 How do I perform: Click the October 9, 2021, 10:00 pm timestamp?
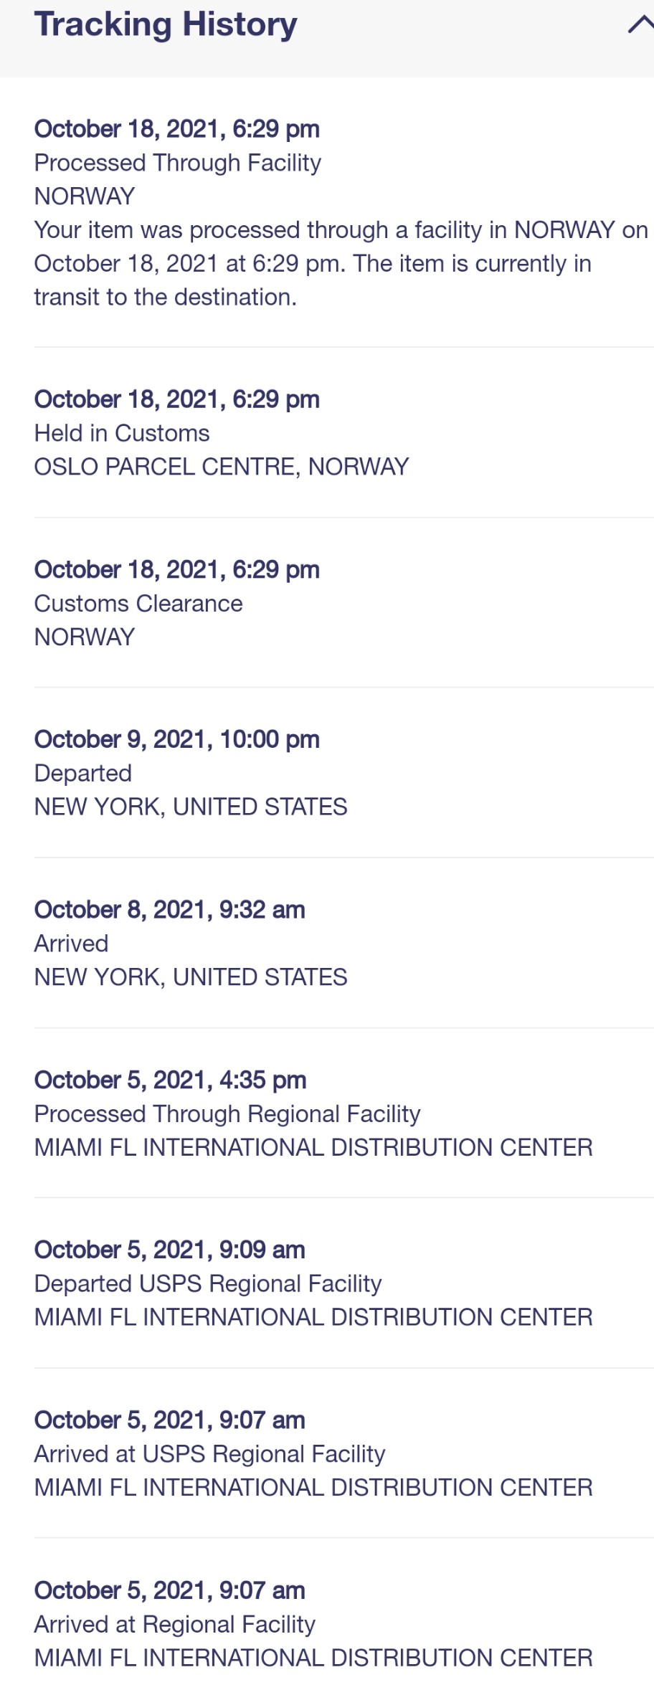pyautogui.click(x=176, y=739)
